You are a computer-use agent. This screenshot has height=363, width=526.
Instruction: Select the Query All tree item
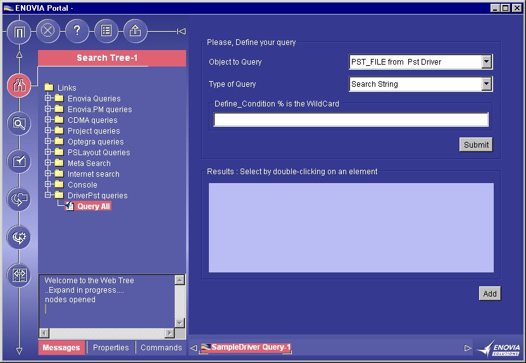click(94, 206)
